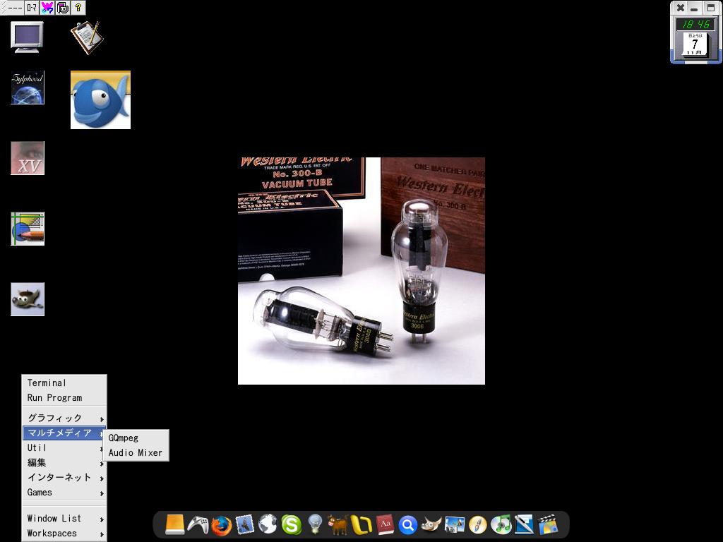Select GQmpeg in the multimedia submenu

(124, 438)
